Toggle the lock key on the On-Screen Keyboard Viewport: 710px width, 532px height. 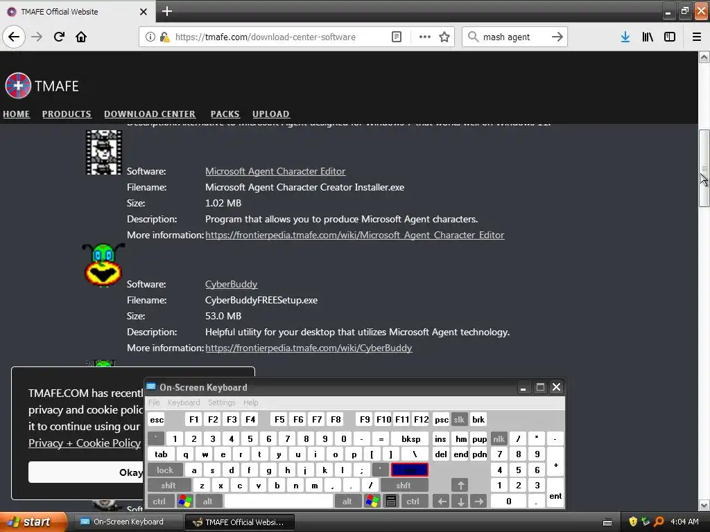pyautogui.click(x=165, y=470)
